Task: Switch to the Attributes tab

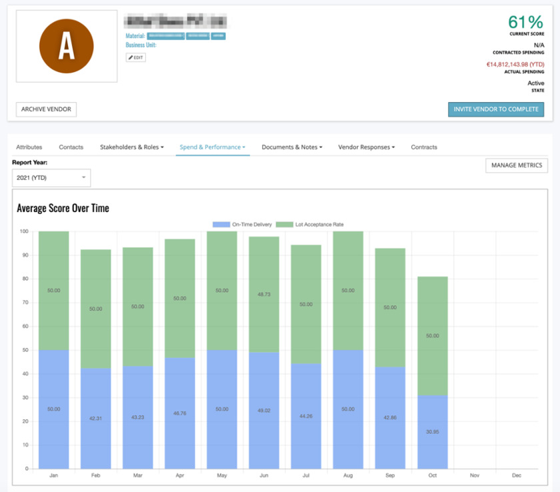Action: (29, 147)
